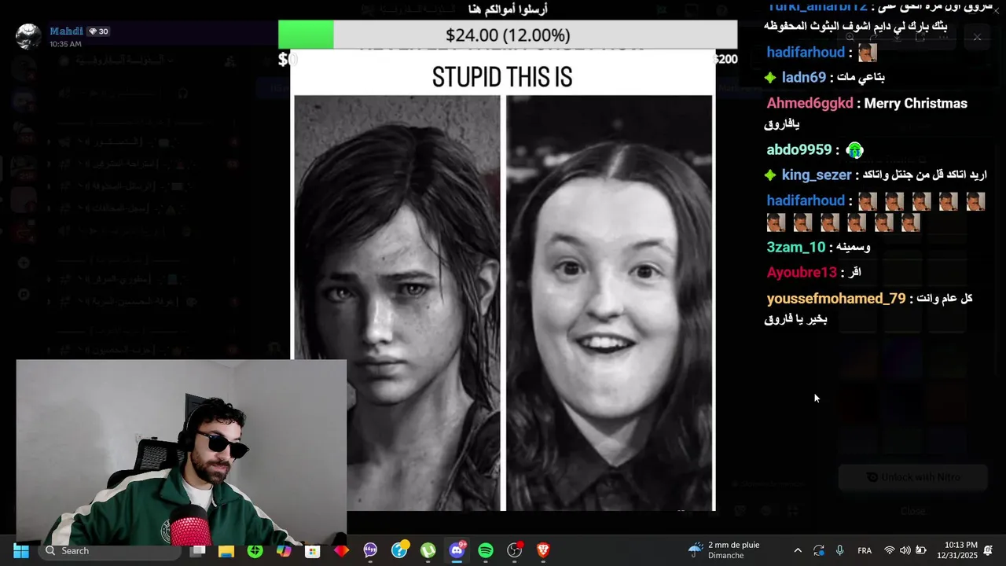Click the Mahdi username at top left

(x=66, y=31)
